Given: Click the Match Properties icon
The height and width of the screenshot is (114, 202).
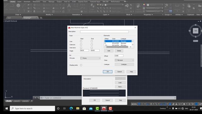Looking at the screenshot, I should pyautogui.click(x=138, y=5).
